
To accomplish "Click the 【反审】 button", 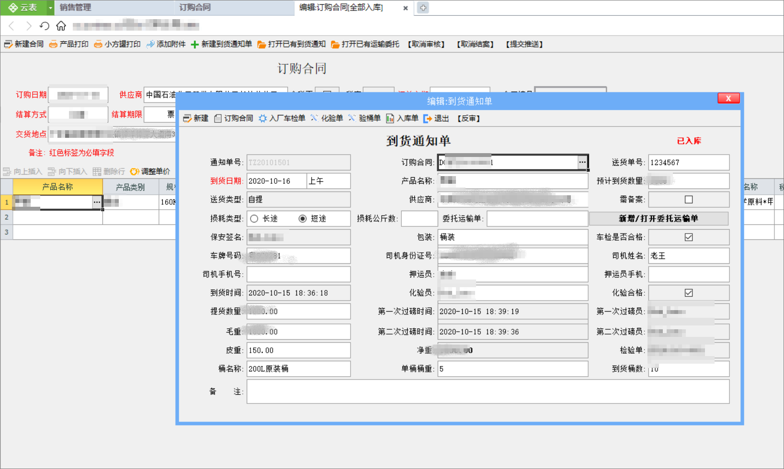I will [x=468, y=118].
